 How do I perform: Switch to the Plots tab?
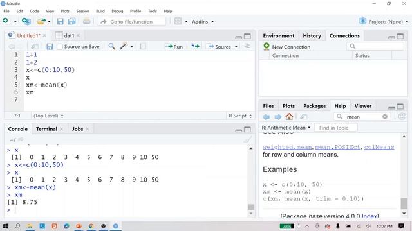288,106
